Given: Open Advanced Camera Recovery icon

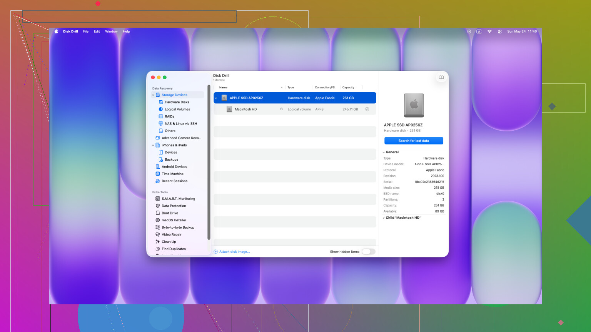Looking at the screenshot, I should pyautogui.click(x=158, y=138).
